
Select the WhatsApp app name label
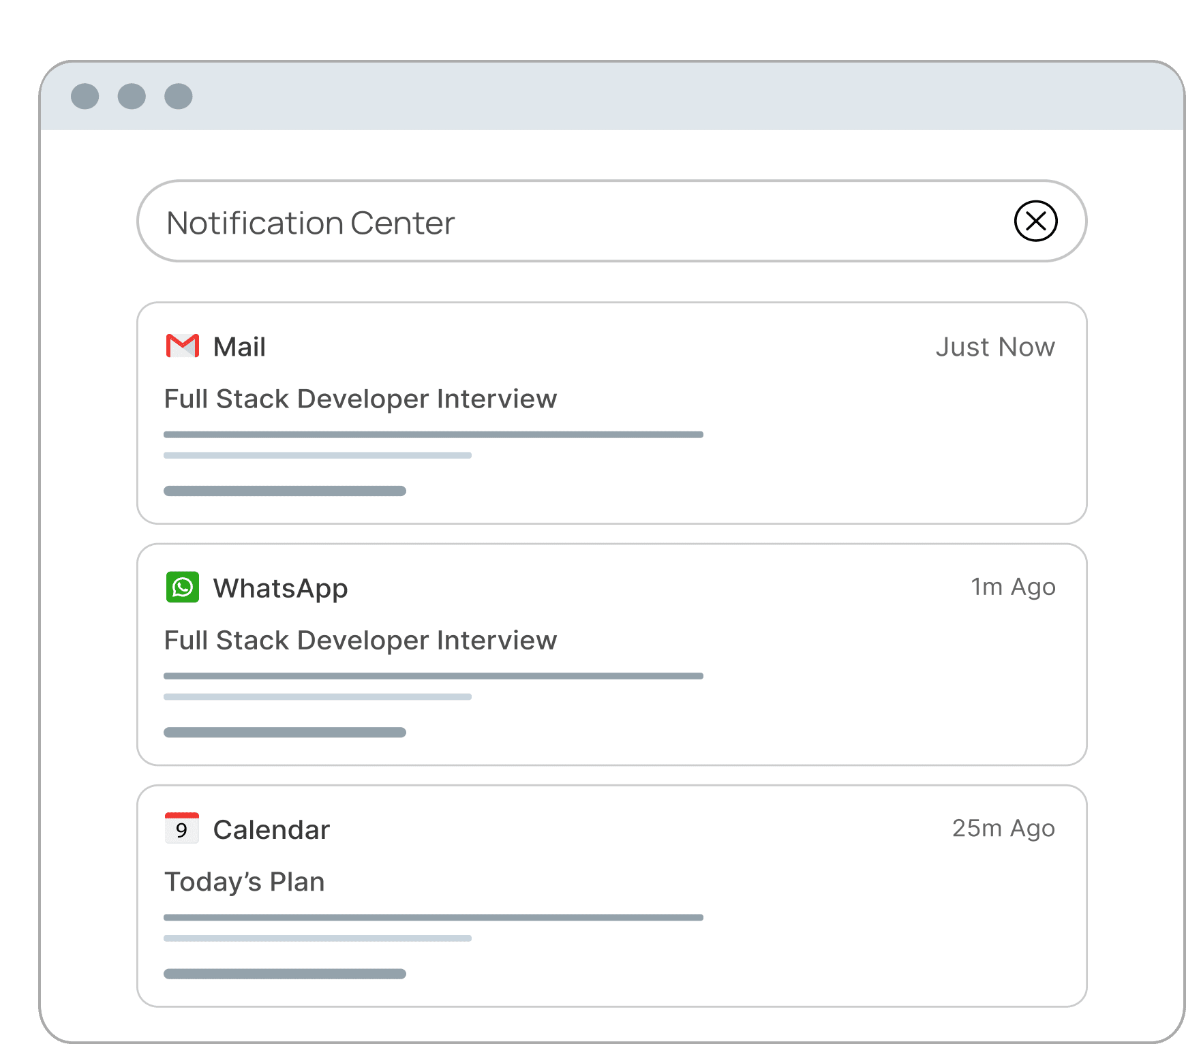[280, 588]
